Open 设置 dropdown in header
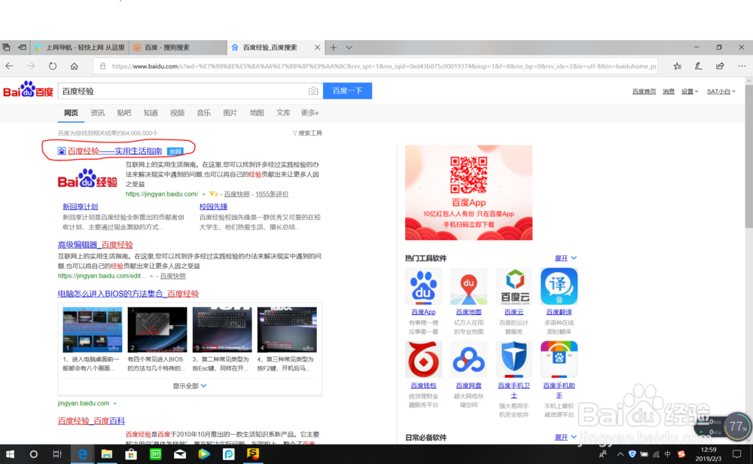Screen dimensions: 753x464 pyautogui.click(x=690, y=91)
